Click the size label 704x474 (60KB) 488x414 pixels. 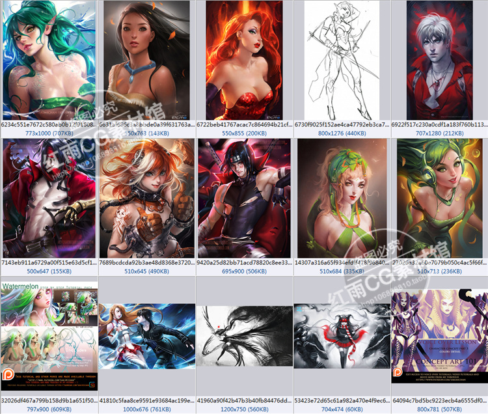point(342,409)
